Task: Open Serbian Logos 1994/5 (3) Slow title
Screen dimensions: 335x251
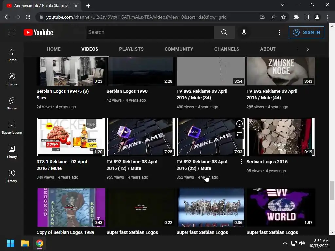Action: [x=62, y=94]
